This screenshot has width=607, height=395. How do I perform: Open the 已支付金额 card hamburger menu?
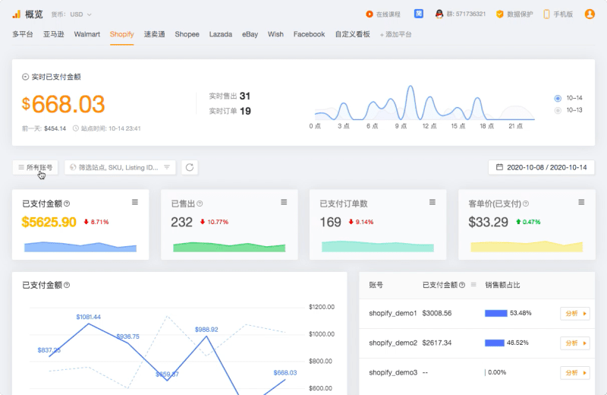(135, 202)
